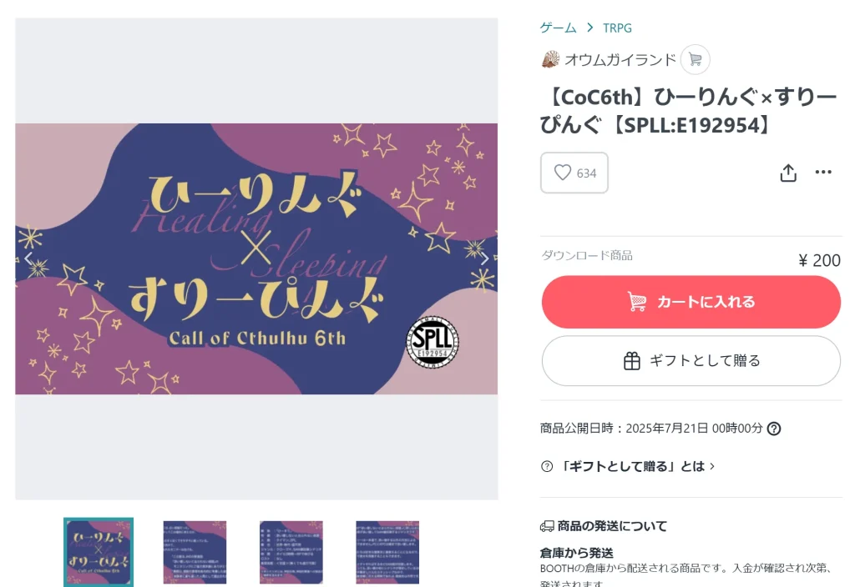The image size is (855, 587).
Task: Select the fourth preview thumbnail
Action: (387, 552)
